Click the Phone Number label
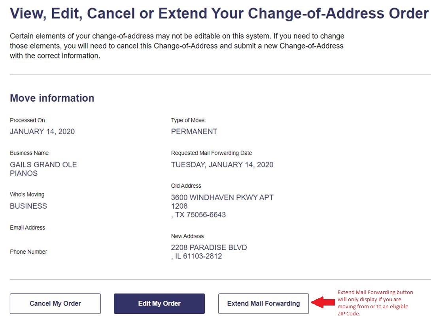 (x=28, y=252)
